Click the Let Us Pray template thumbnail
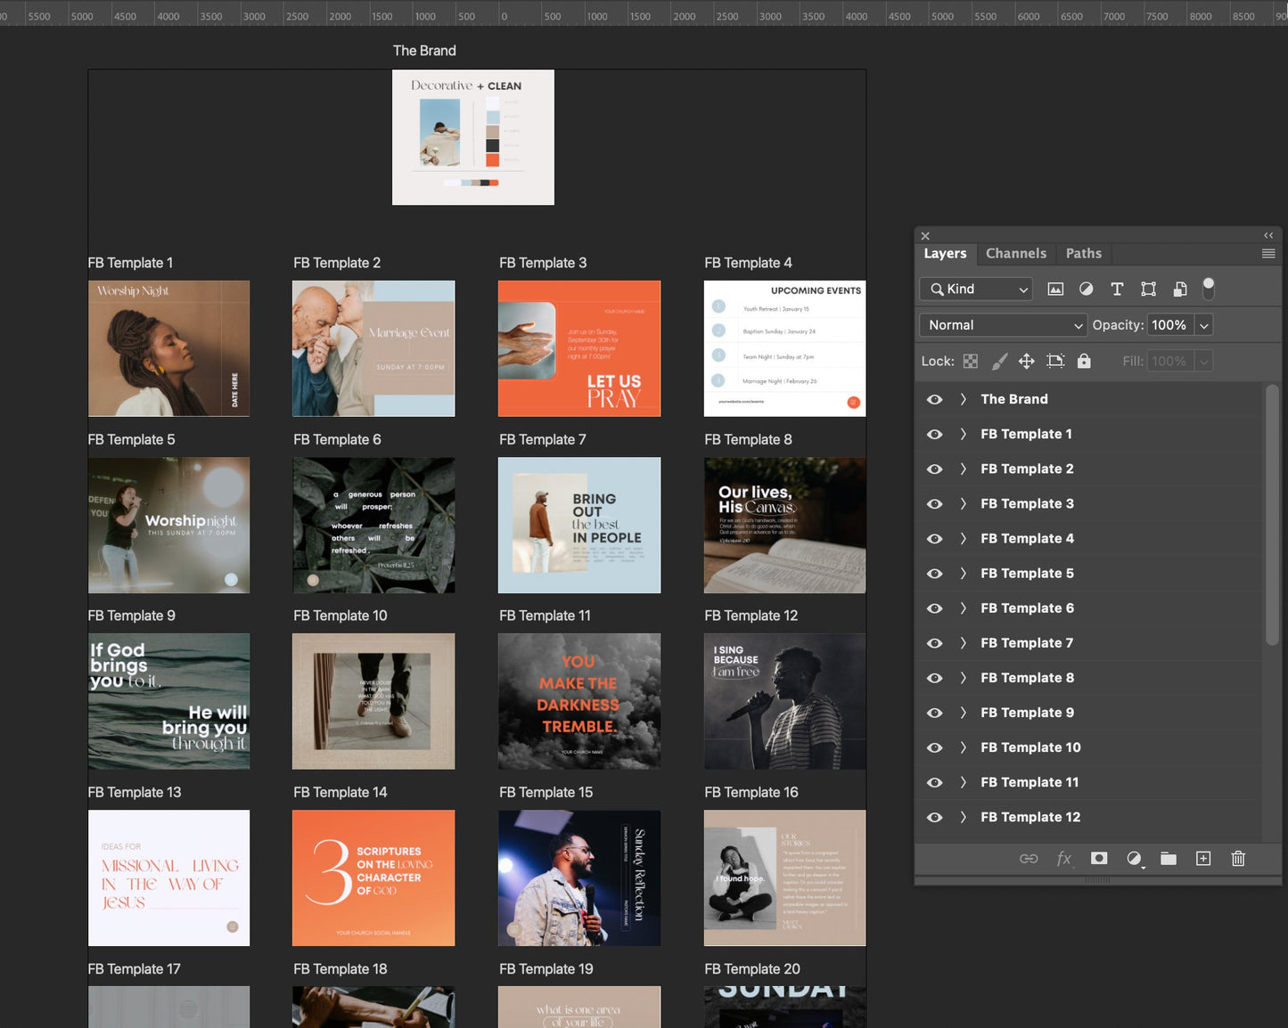 [579, 348]
